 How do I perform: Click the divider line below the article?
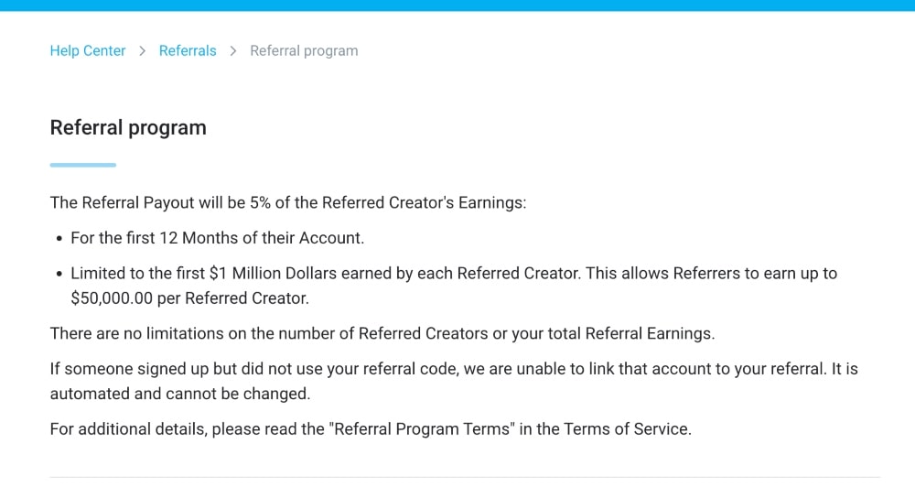[x=465, y=477]
